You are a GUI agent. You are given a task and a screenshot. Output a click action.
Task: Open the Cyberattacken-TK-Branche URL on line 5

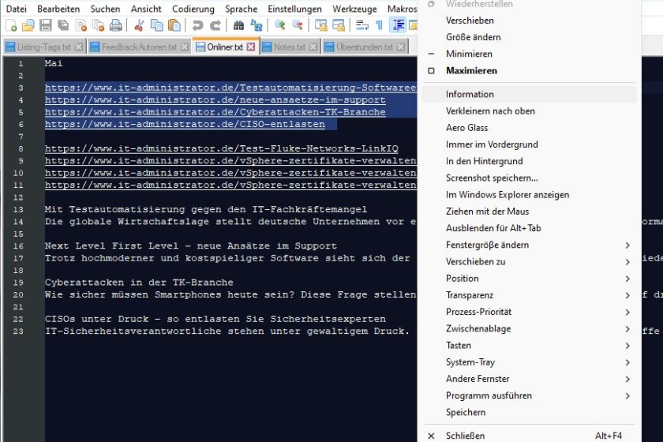coord(215,112)
